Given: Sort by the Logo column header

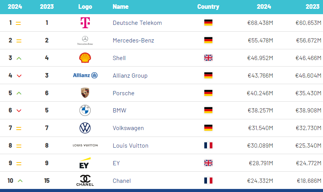Looking at the screenshot, I should [x=85, y=7].
